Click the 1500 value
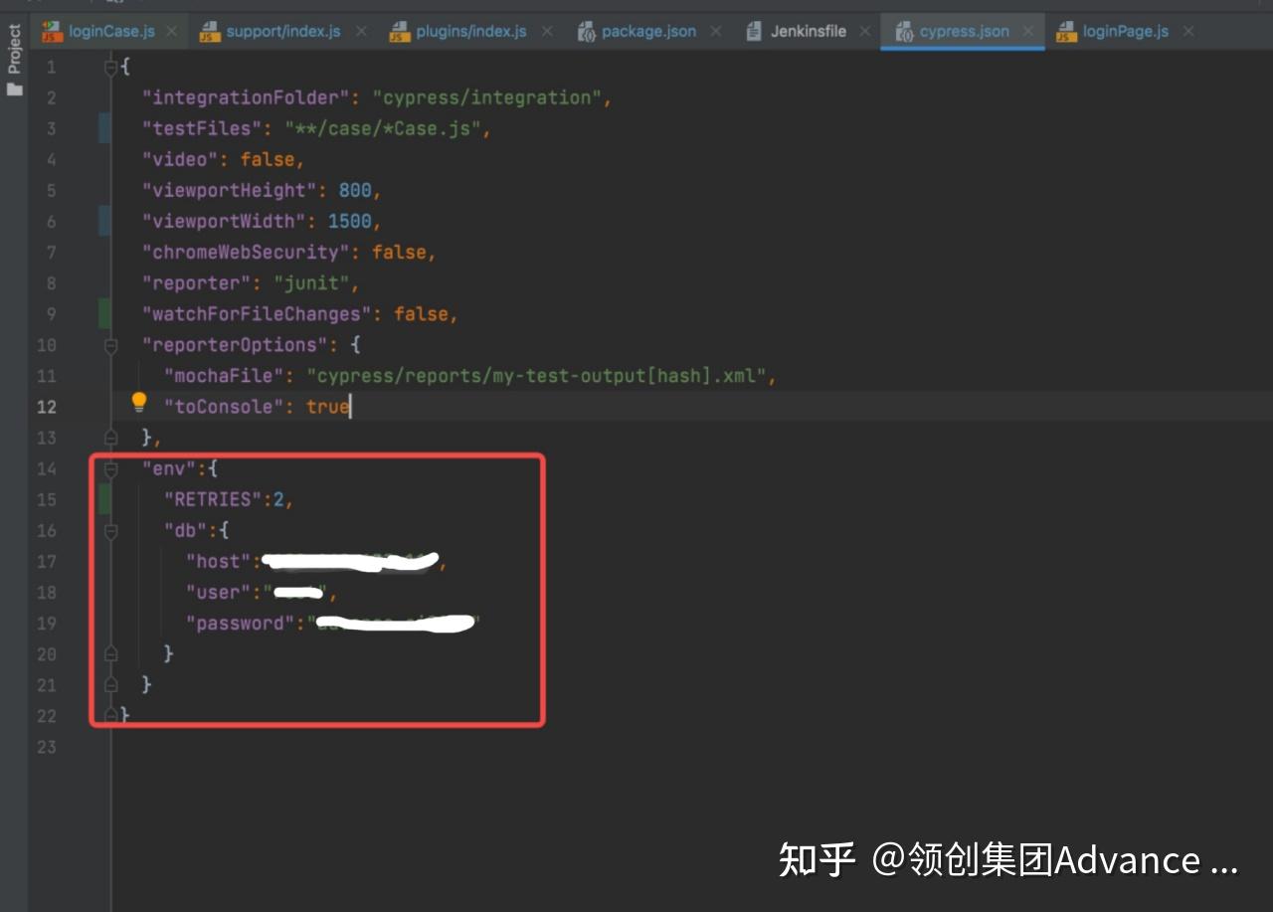 [x=350, y=221]
